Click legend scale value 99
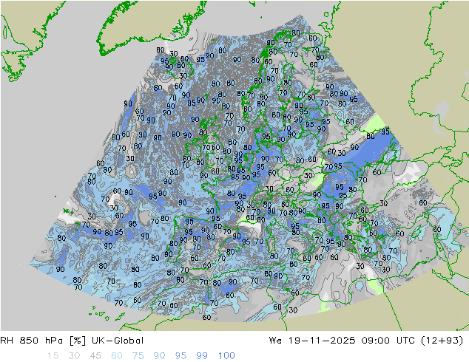The width and height of the screenshot is (469, 362). (x=202, y=356)
